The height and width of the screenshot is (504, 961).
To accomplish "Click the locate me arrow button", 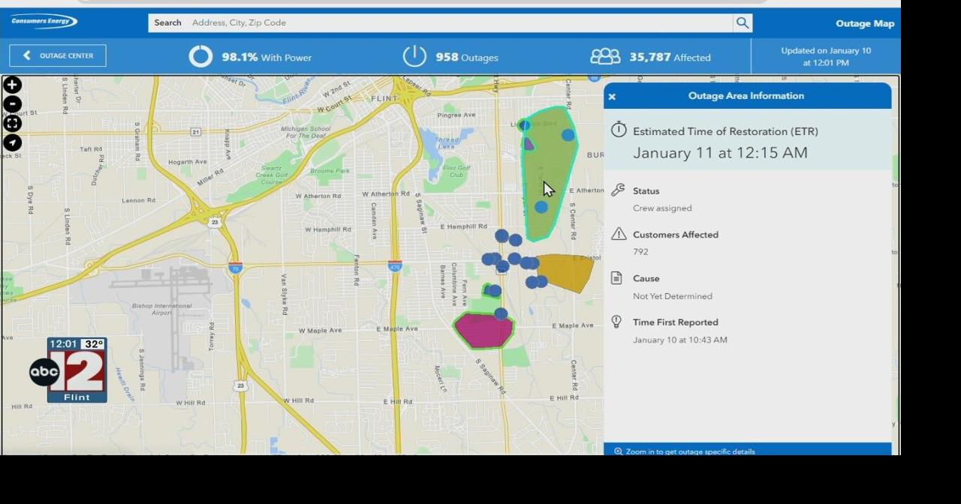I will pos(12,142).
